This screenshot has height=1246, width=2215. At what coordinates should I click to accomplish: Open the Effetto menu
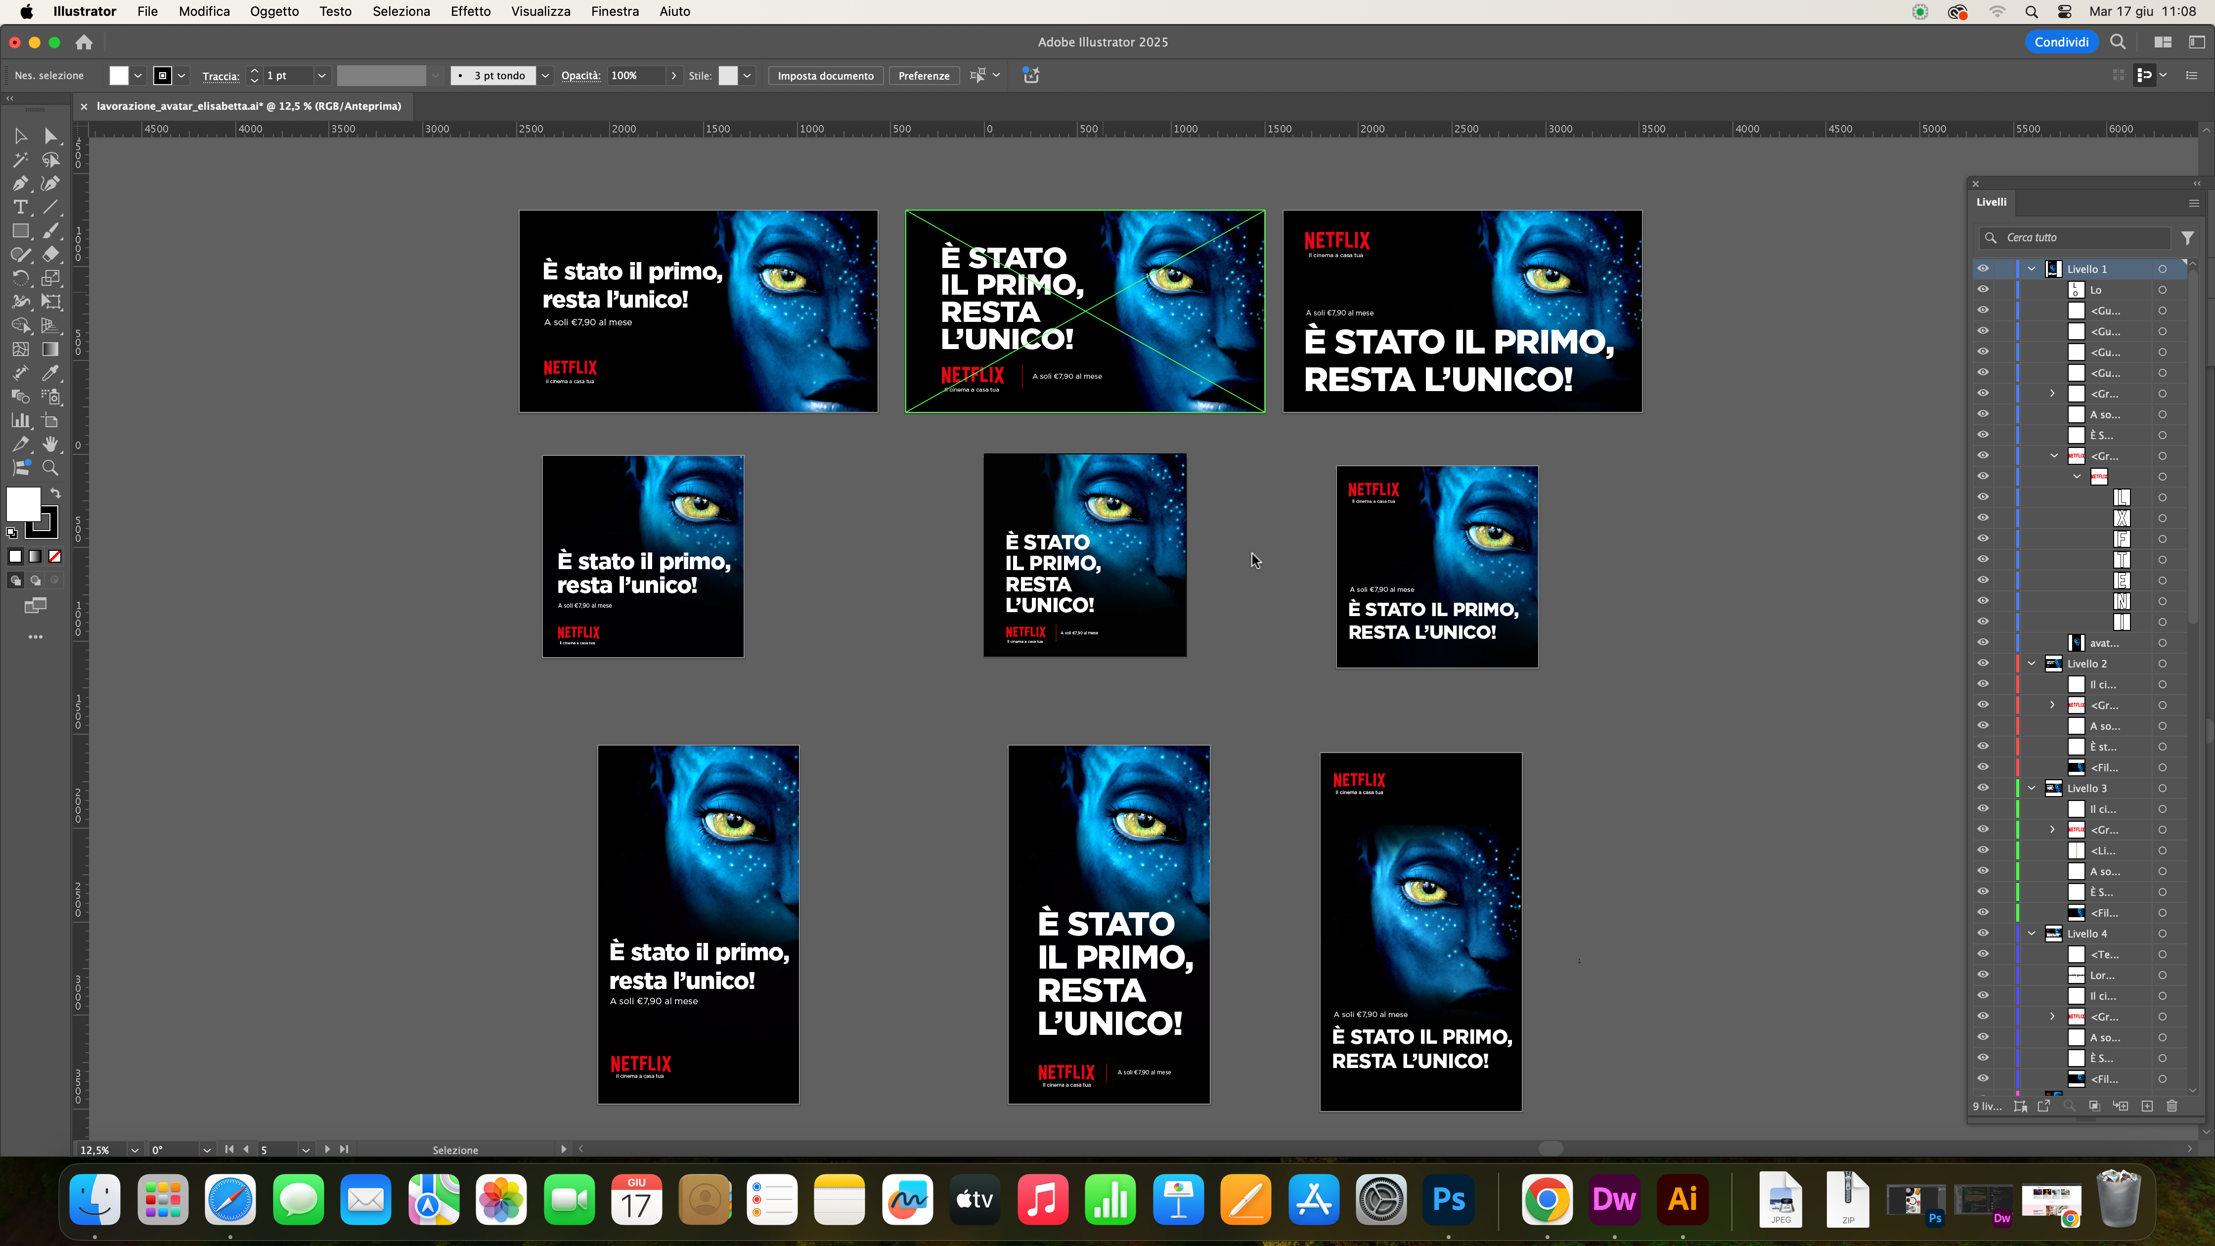click(470, 11)
